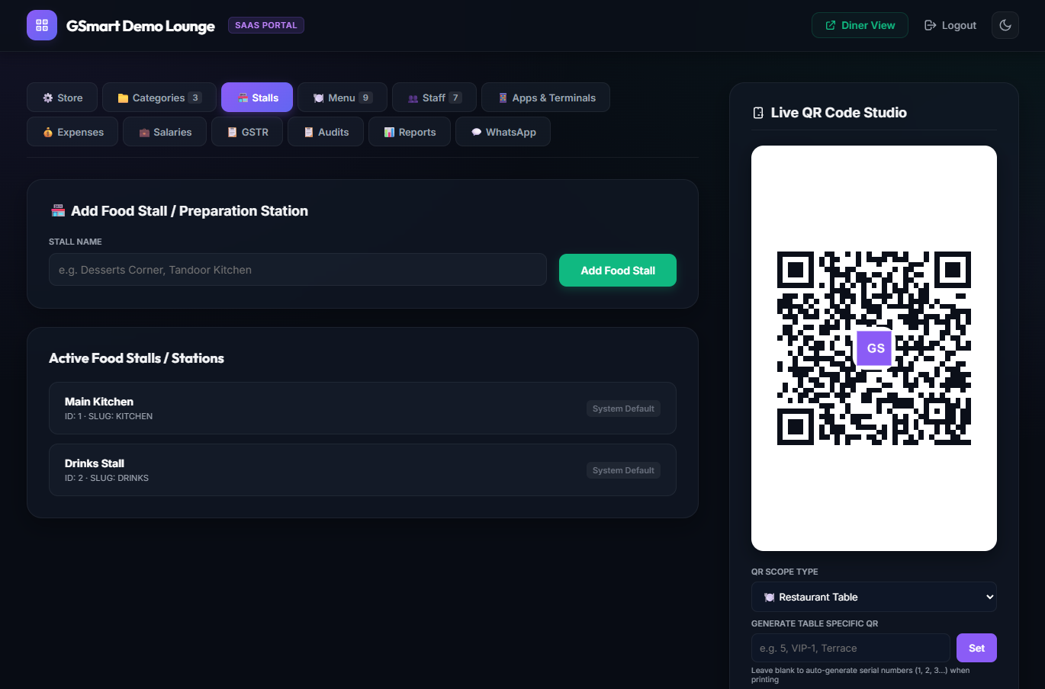This screenshot has width=1045, height=689.
Task: Click the Add Food Stall button
Action: pyautogui.click(x=618, y=271)
